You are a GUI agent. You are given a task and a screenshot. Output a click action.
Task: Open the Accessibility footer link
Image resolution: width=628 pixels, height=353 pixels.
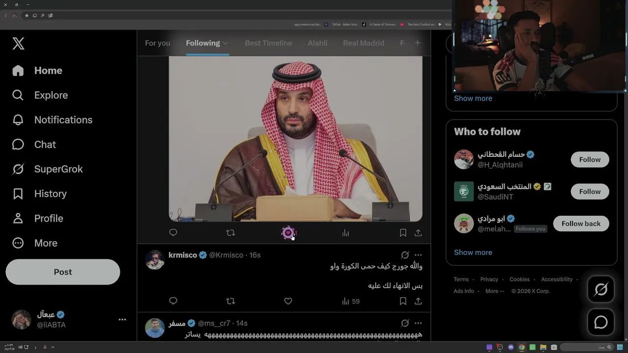pos(557,279)
